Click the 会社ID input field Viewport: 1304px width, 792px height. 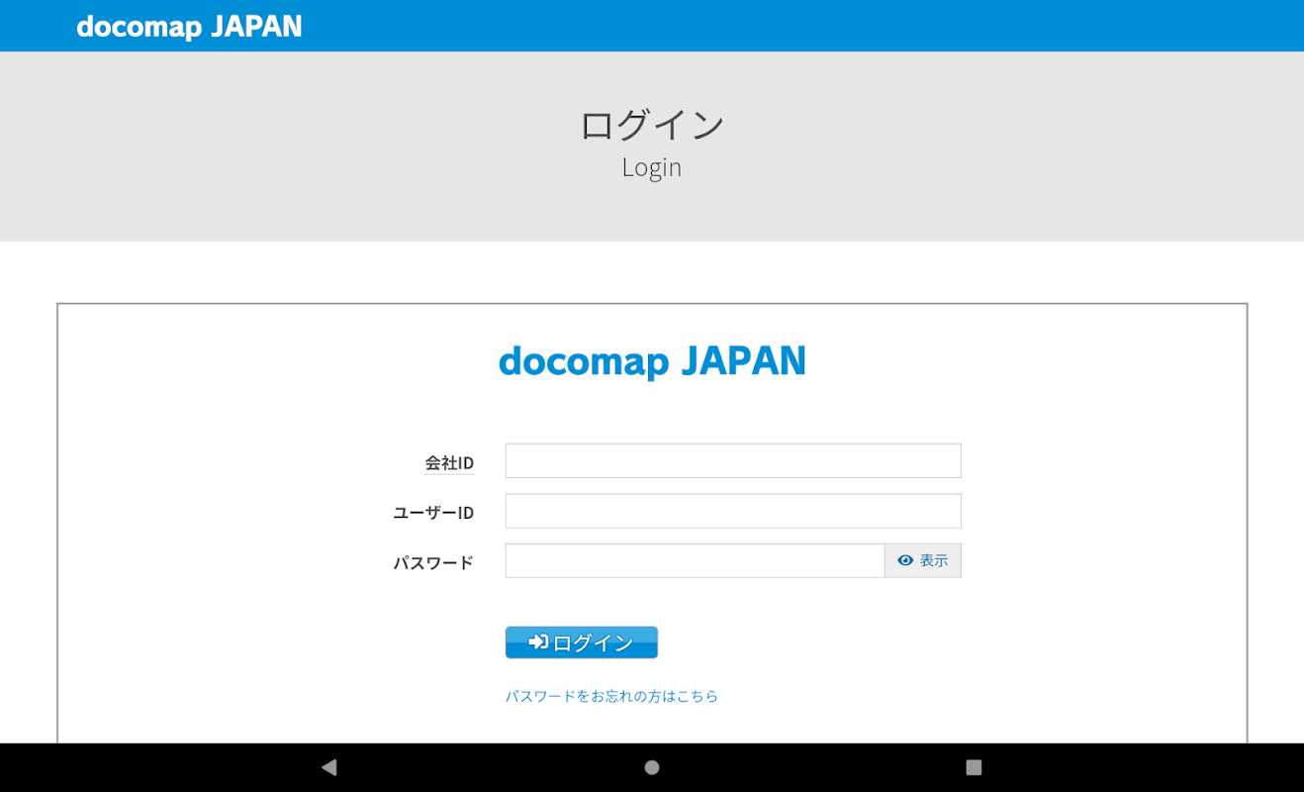click(733, 460)
